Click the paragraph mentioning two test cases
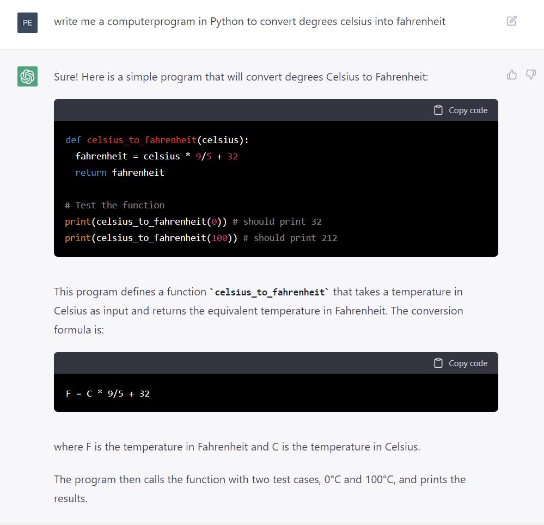This screenshot has height=525, width=544. pos(260,489)
